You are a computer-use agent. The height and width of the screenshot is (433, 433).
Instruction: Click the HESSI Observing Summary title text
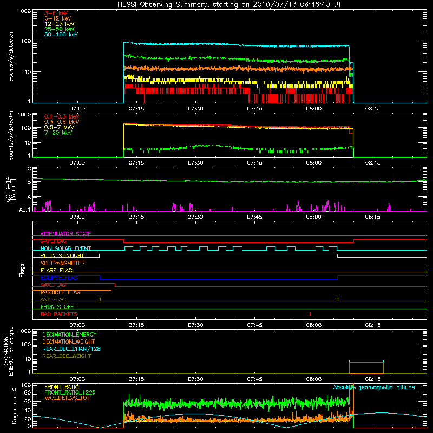pos(229,5)
